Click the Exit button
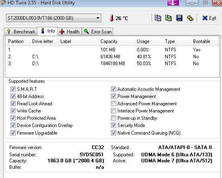Screen dimensions: 222x178 (209, 18)
